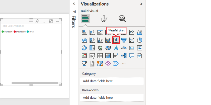Open More options on the visual header
Image resolution: width=211 pixels, height=105 pixels.
(57, 21)
